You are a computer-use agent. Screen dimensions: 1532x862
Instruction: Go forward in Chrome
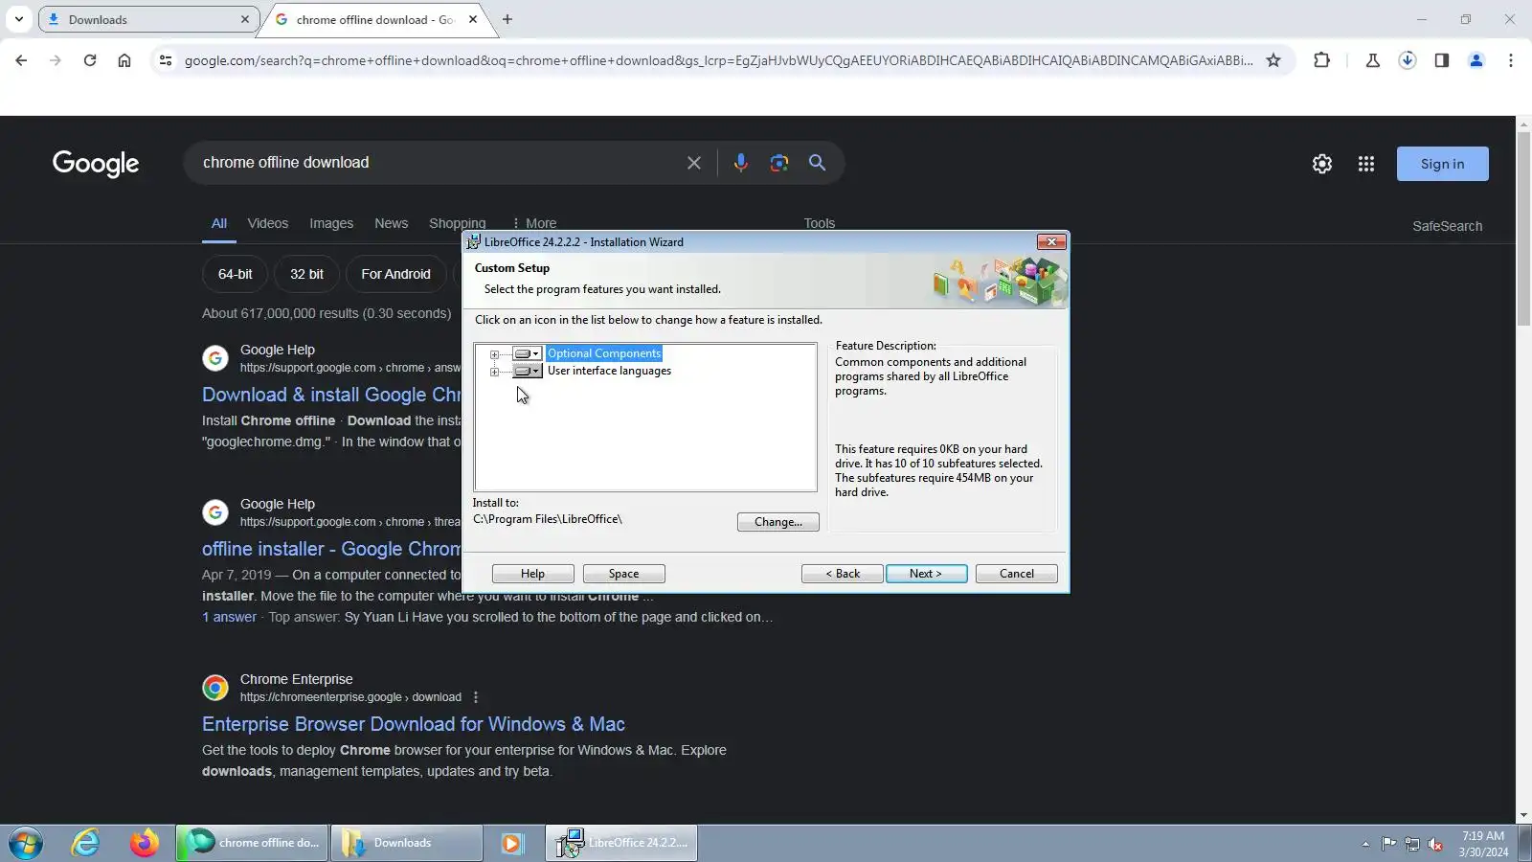click(56, 60)
